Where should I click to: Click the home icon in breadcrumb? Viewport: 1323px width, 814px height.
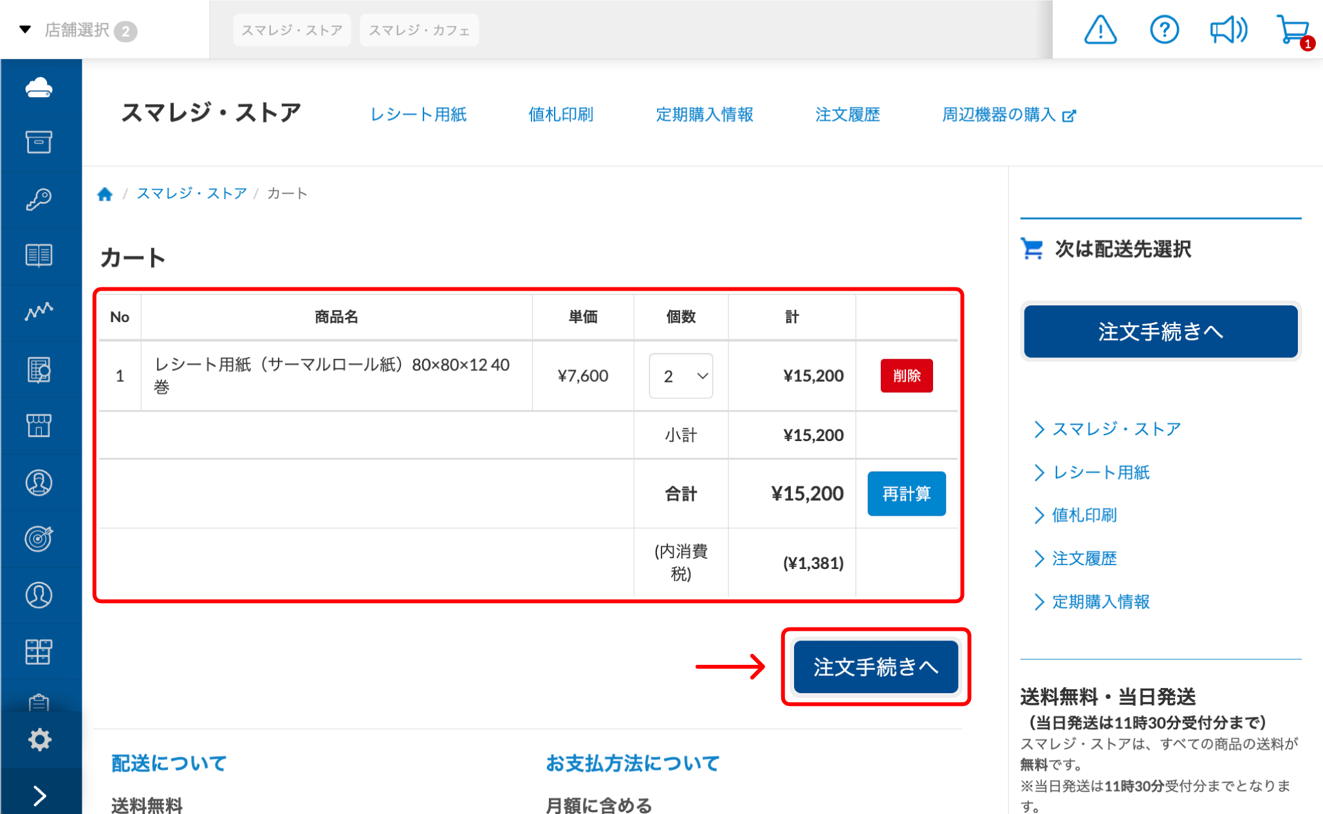coord(105,194)
